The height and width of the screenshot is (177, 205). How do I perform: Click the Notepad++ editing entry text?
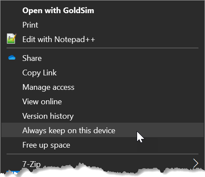tap(59, 39)
